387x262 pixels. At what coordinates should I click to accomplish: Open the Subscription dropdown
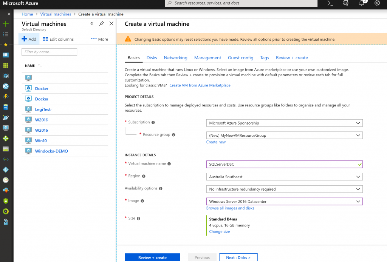[283, 123]
